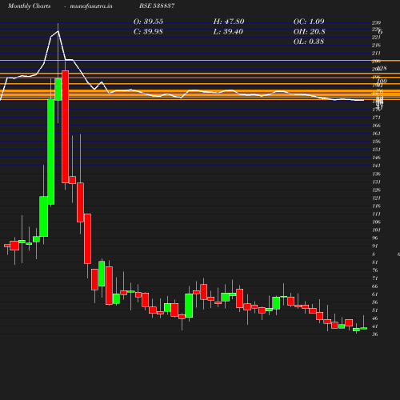
Task: Click the 96 price axis label
Action: [375, 238]
